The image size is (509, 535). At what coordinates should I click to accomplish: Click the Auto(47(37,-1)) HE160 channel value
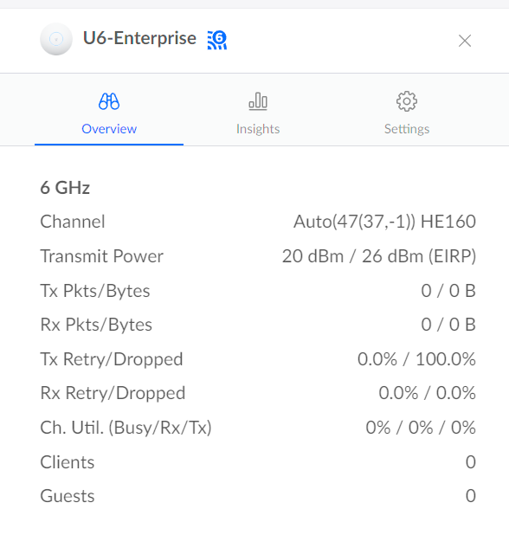384,222
